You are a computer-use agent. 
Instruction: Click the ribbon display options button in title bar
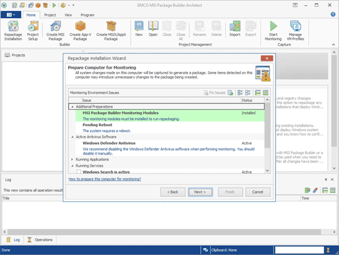coord(295,5)
